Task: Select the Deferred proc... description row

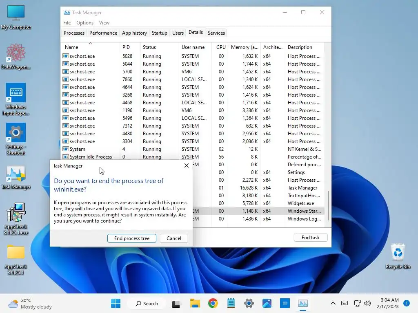Action: click(x=258, y=165)
